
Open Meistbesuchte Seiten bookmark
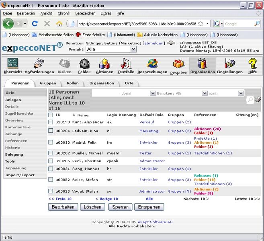pos(53,35)
